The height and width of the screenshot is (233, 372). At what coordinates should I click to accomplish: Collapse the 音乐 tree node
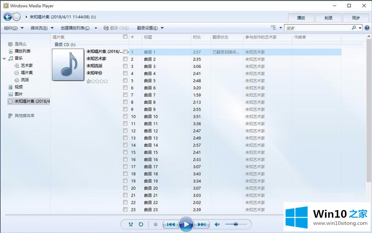point(4,59)
